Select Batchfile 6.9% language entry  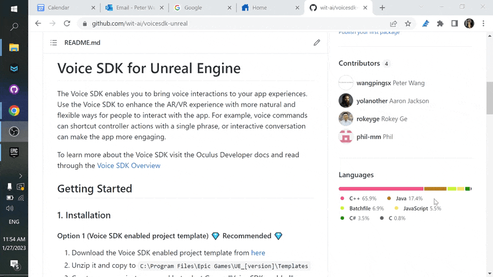tap(362, 209)
